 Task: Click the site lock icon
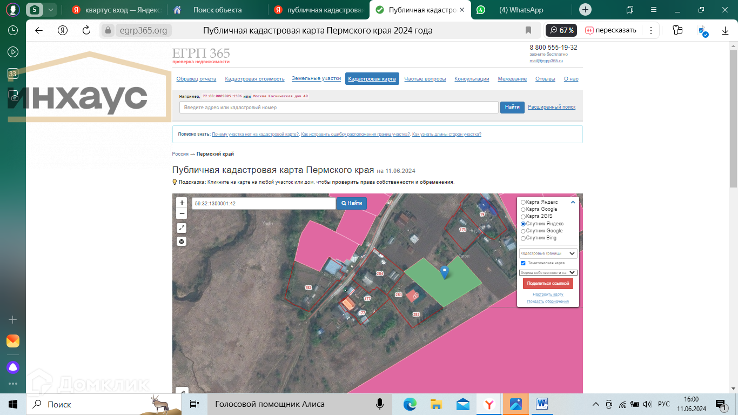(x=108, y=30)
